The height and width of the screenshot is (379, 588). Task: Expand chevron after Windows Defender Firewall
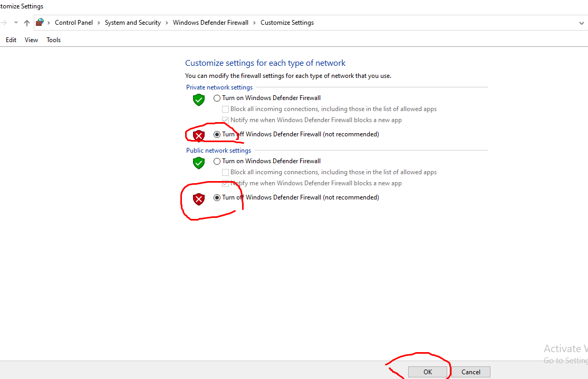point(254,23)
